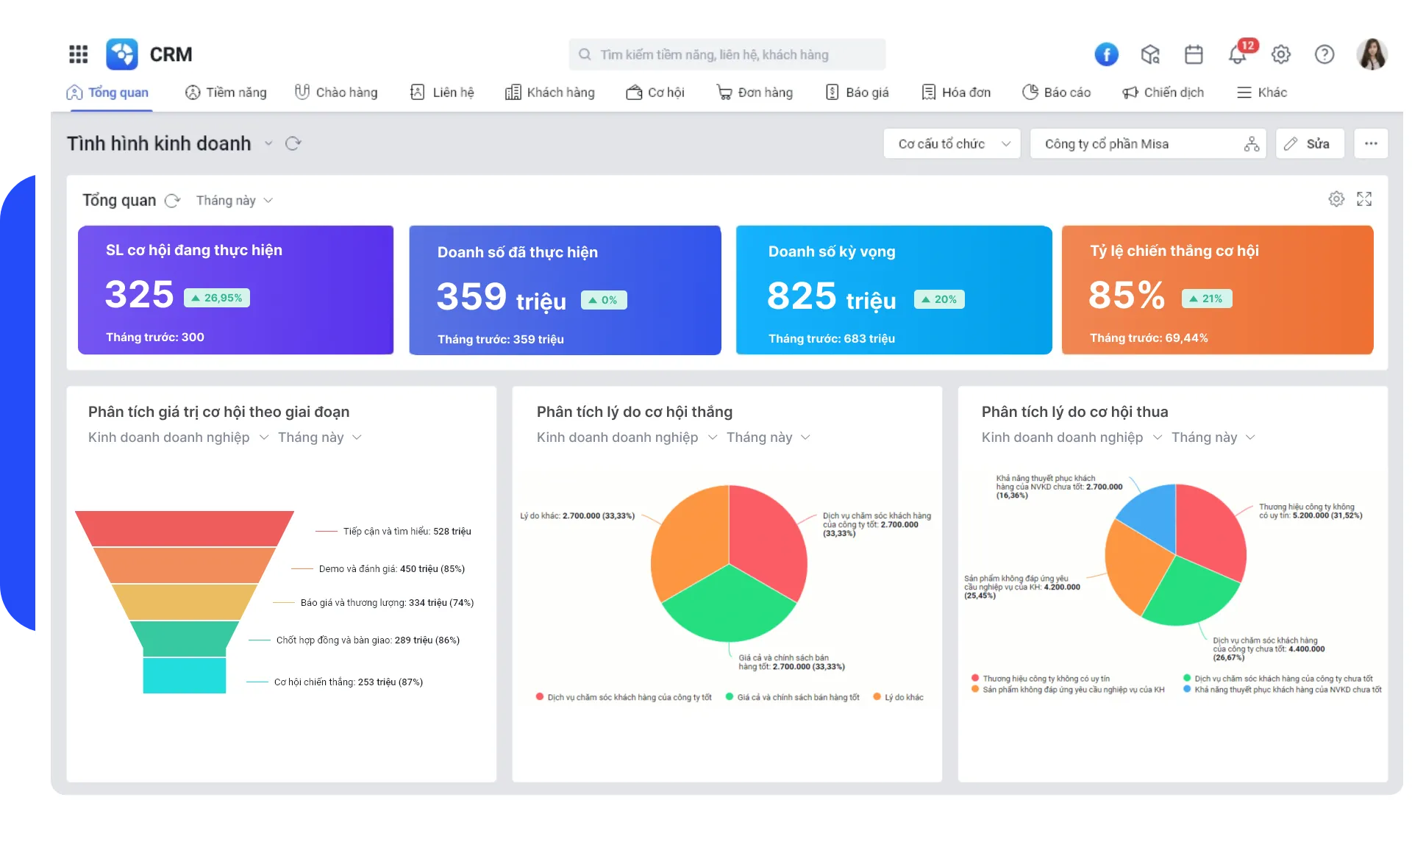Expand Tổng quan panel to fullscreen
1412x850 pixels.
coord(1364,199)
